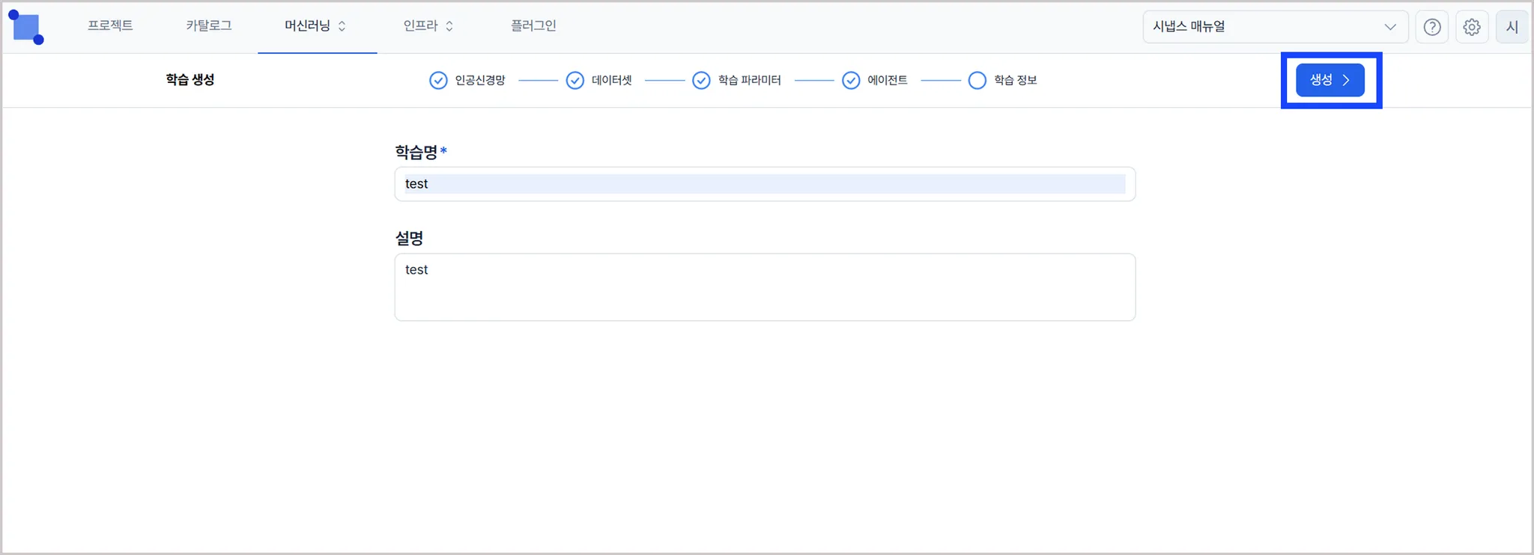Screen dimensions: 1534x555
Task: Click the app logo icon
Action: (26, 27)
